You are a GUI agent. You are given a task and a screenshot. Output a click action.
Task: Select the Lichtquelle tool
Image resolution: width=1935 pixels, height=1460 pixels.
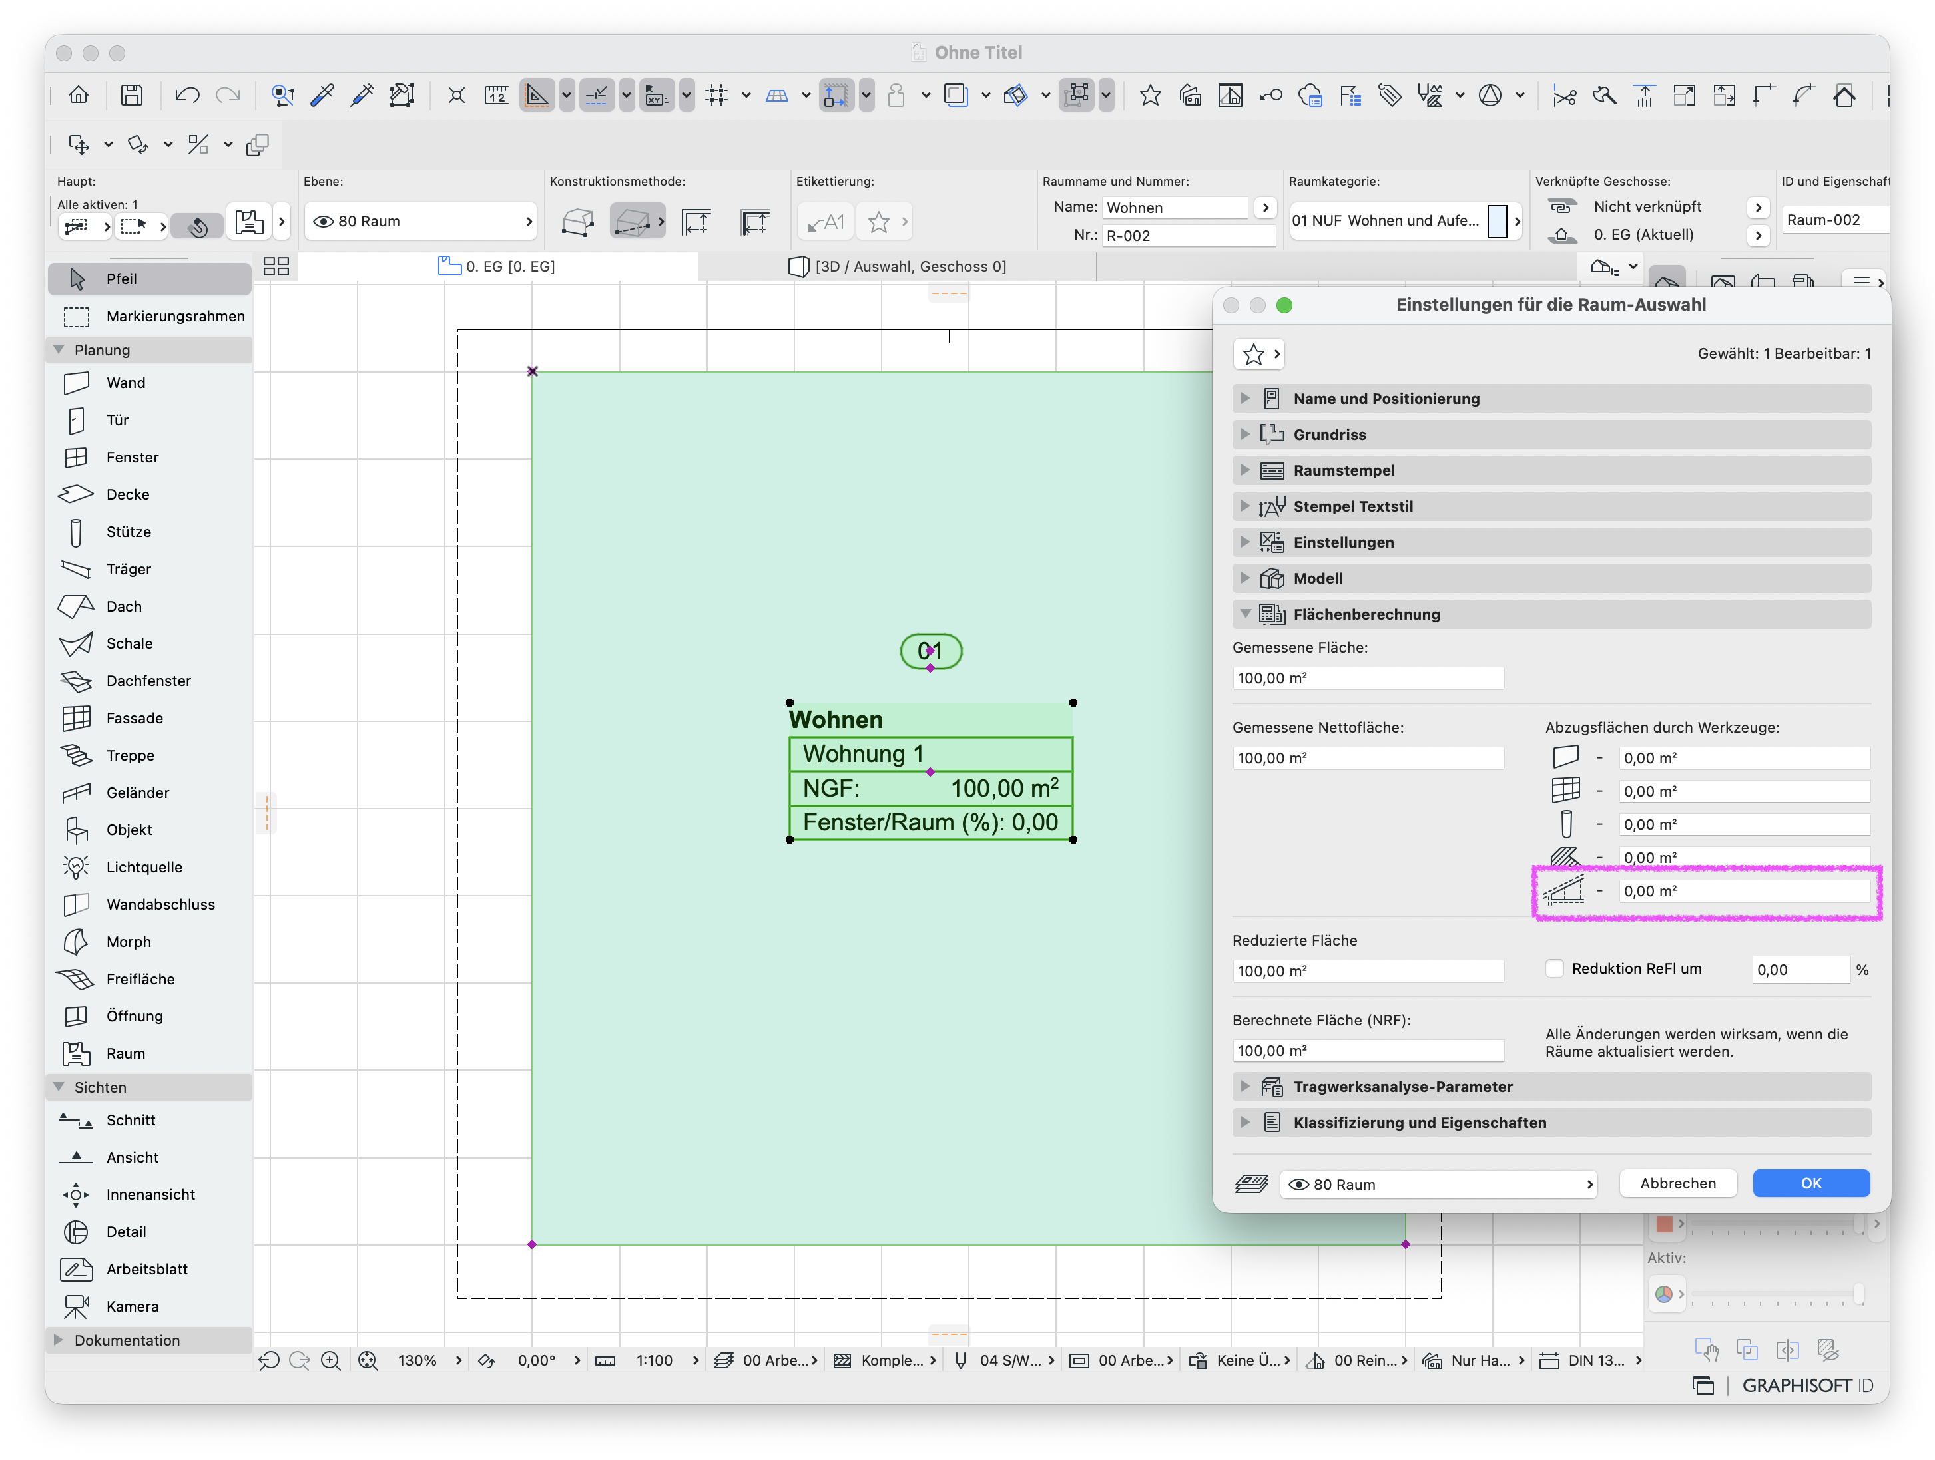point(148,868)
